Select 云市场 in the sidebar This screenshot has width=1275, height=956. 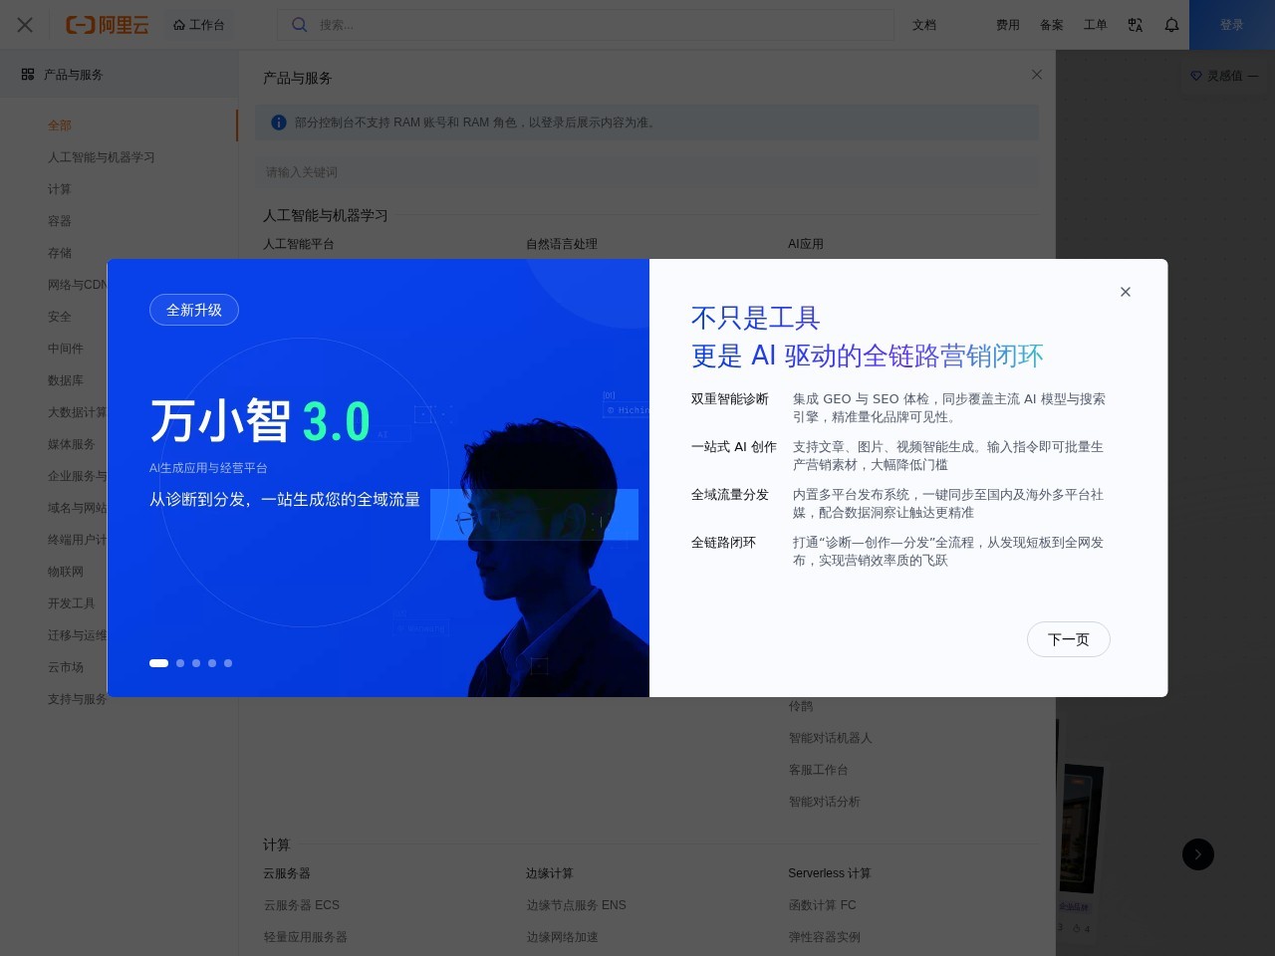tap(66, 667)
